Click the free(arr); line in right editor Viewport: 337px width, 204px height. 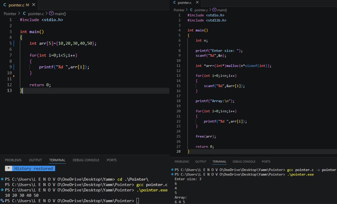206,136
